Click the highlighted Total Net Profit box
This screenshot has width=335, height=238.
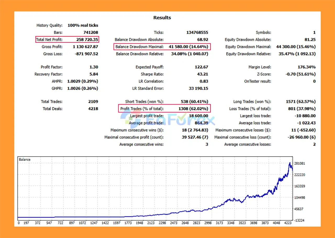point(67,40)
